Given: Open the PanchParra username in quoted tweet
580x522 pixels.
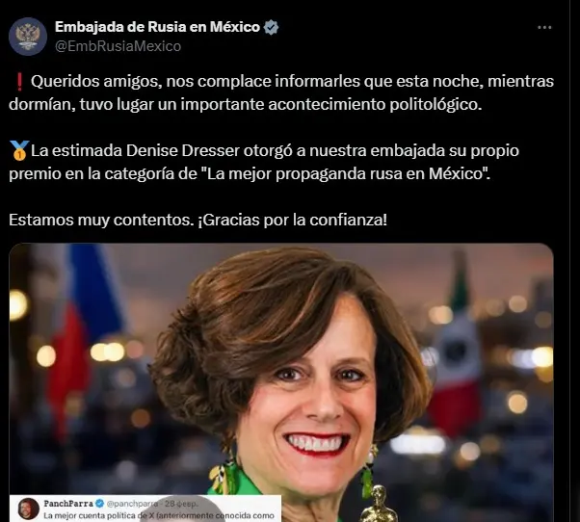Looking at the screenshot, I should (x=68, y=504).
